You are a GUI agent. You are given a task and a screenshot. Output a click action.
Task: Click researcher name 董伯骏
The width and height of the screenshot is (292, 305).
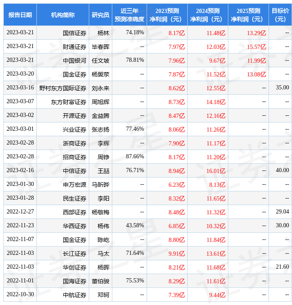tap(101, 281)
